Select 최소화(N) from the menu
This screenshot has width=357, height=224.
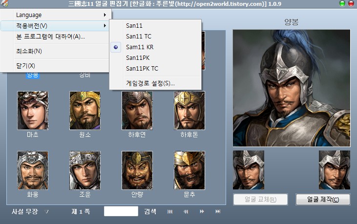(55, 51)
